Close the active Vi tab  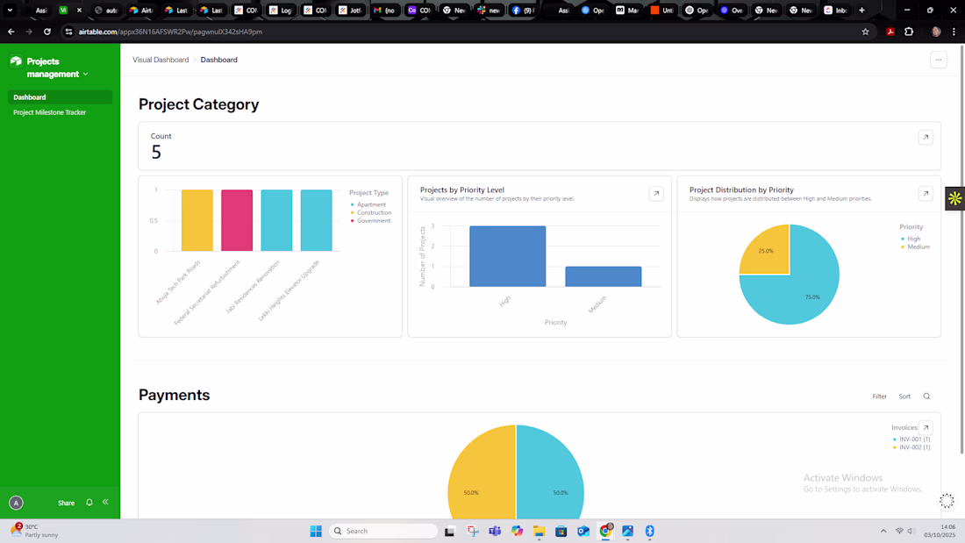[x=79, y=10]
